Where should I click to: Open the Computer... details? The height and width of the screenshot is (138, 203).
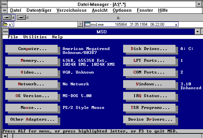tap(31, 49)
